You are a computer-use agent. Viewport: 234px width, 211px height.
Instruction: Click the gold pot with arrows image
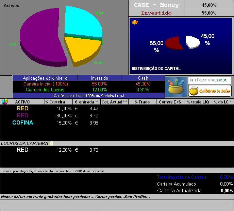[x=176, y=87]
